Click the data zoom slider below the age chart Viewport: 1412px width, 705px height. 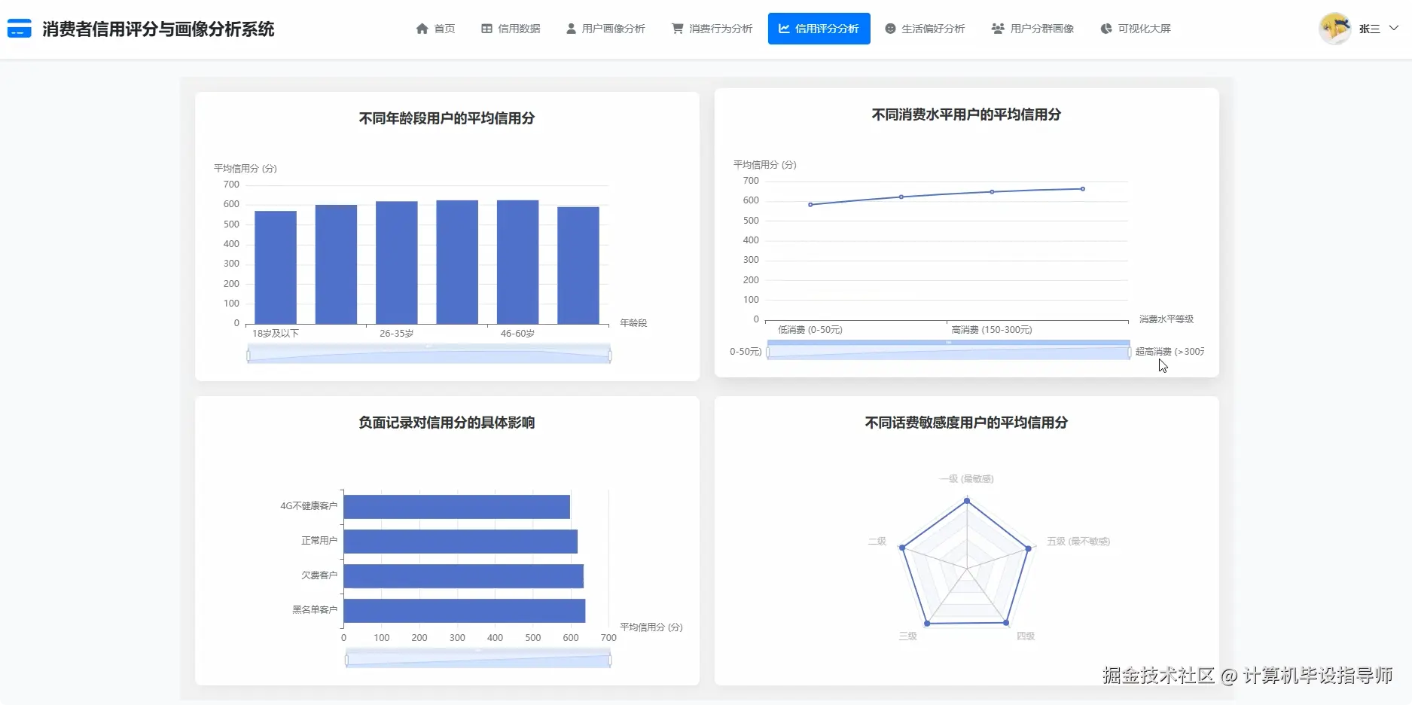point(427,352)
